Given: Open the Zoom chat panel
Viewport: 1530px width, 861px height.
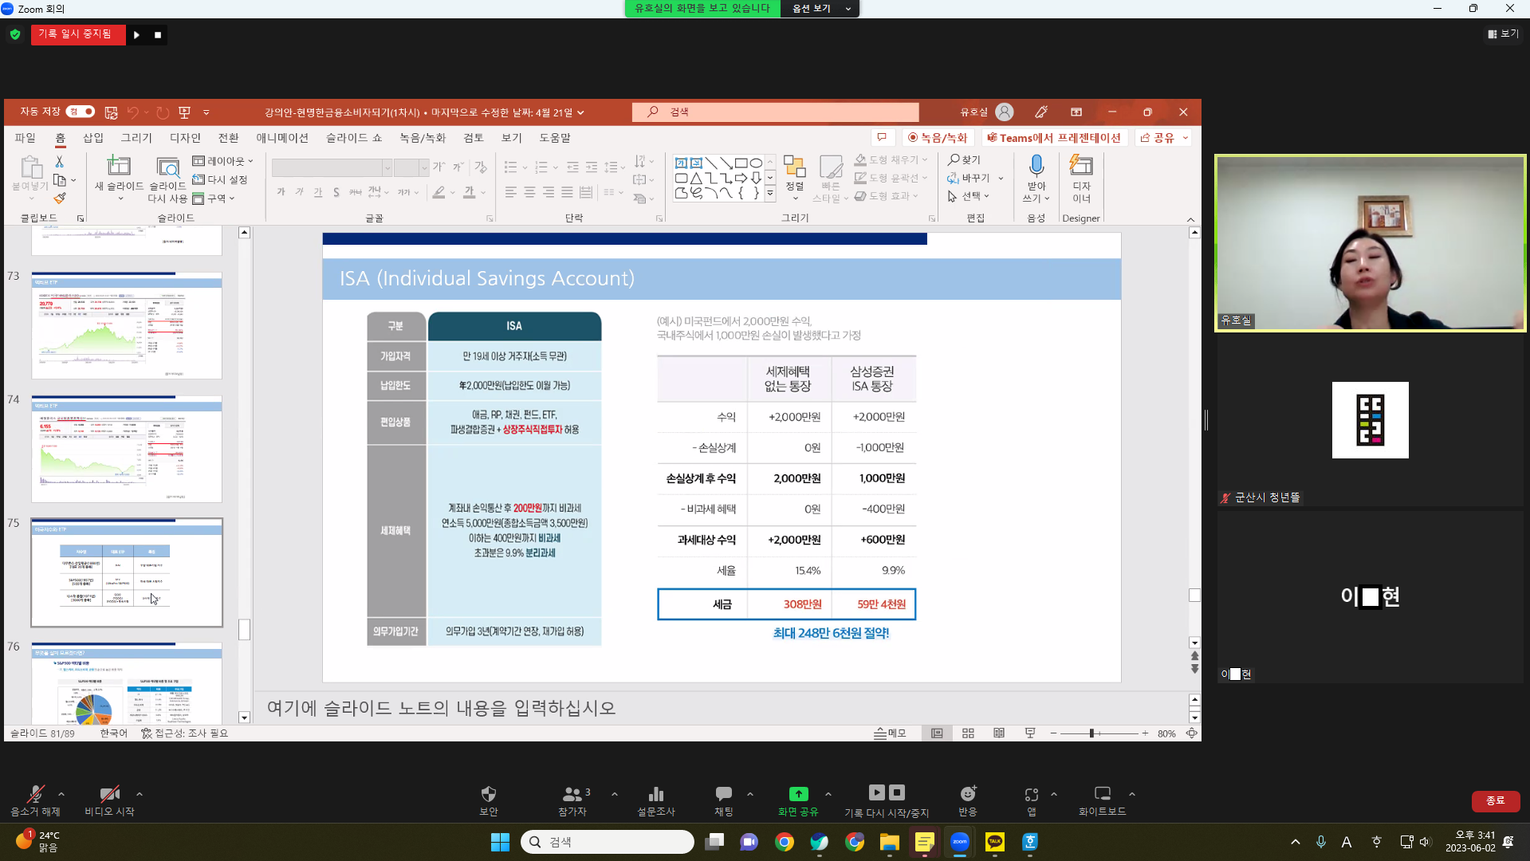Looking at the screenshot, I should 723,794.
